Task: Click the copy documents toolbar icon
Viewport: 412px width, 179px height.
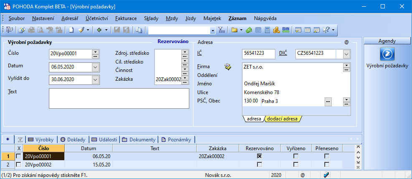Action: [139, 30]
